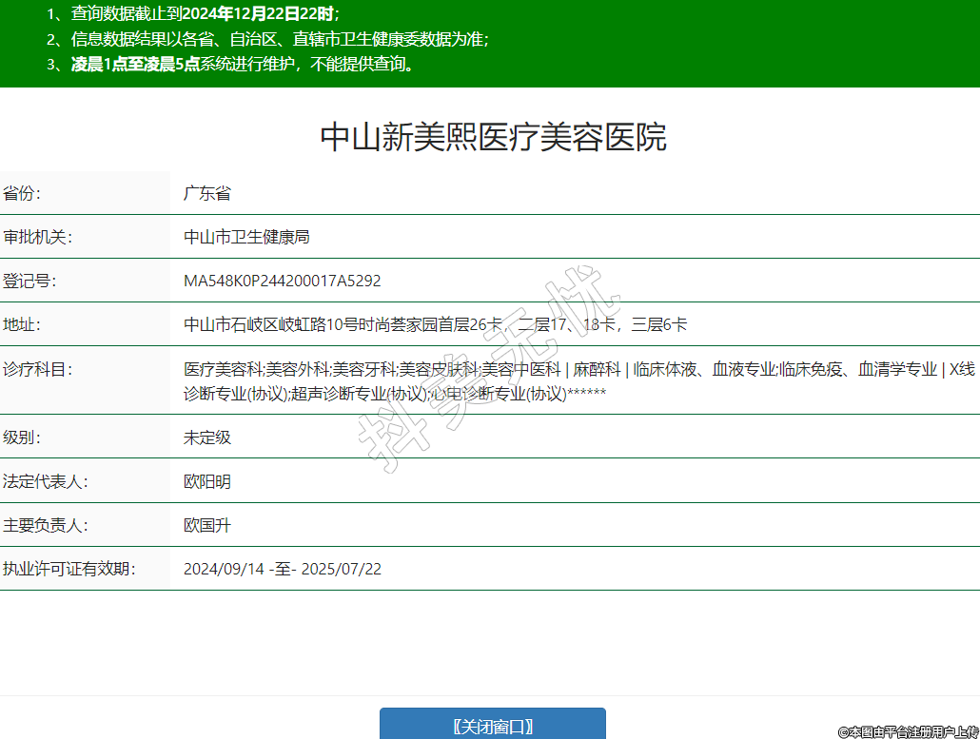Click the 执业许可证有效期 field label
The width and height of the screenshot is (980, 739).
(x=69, y=569)
